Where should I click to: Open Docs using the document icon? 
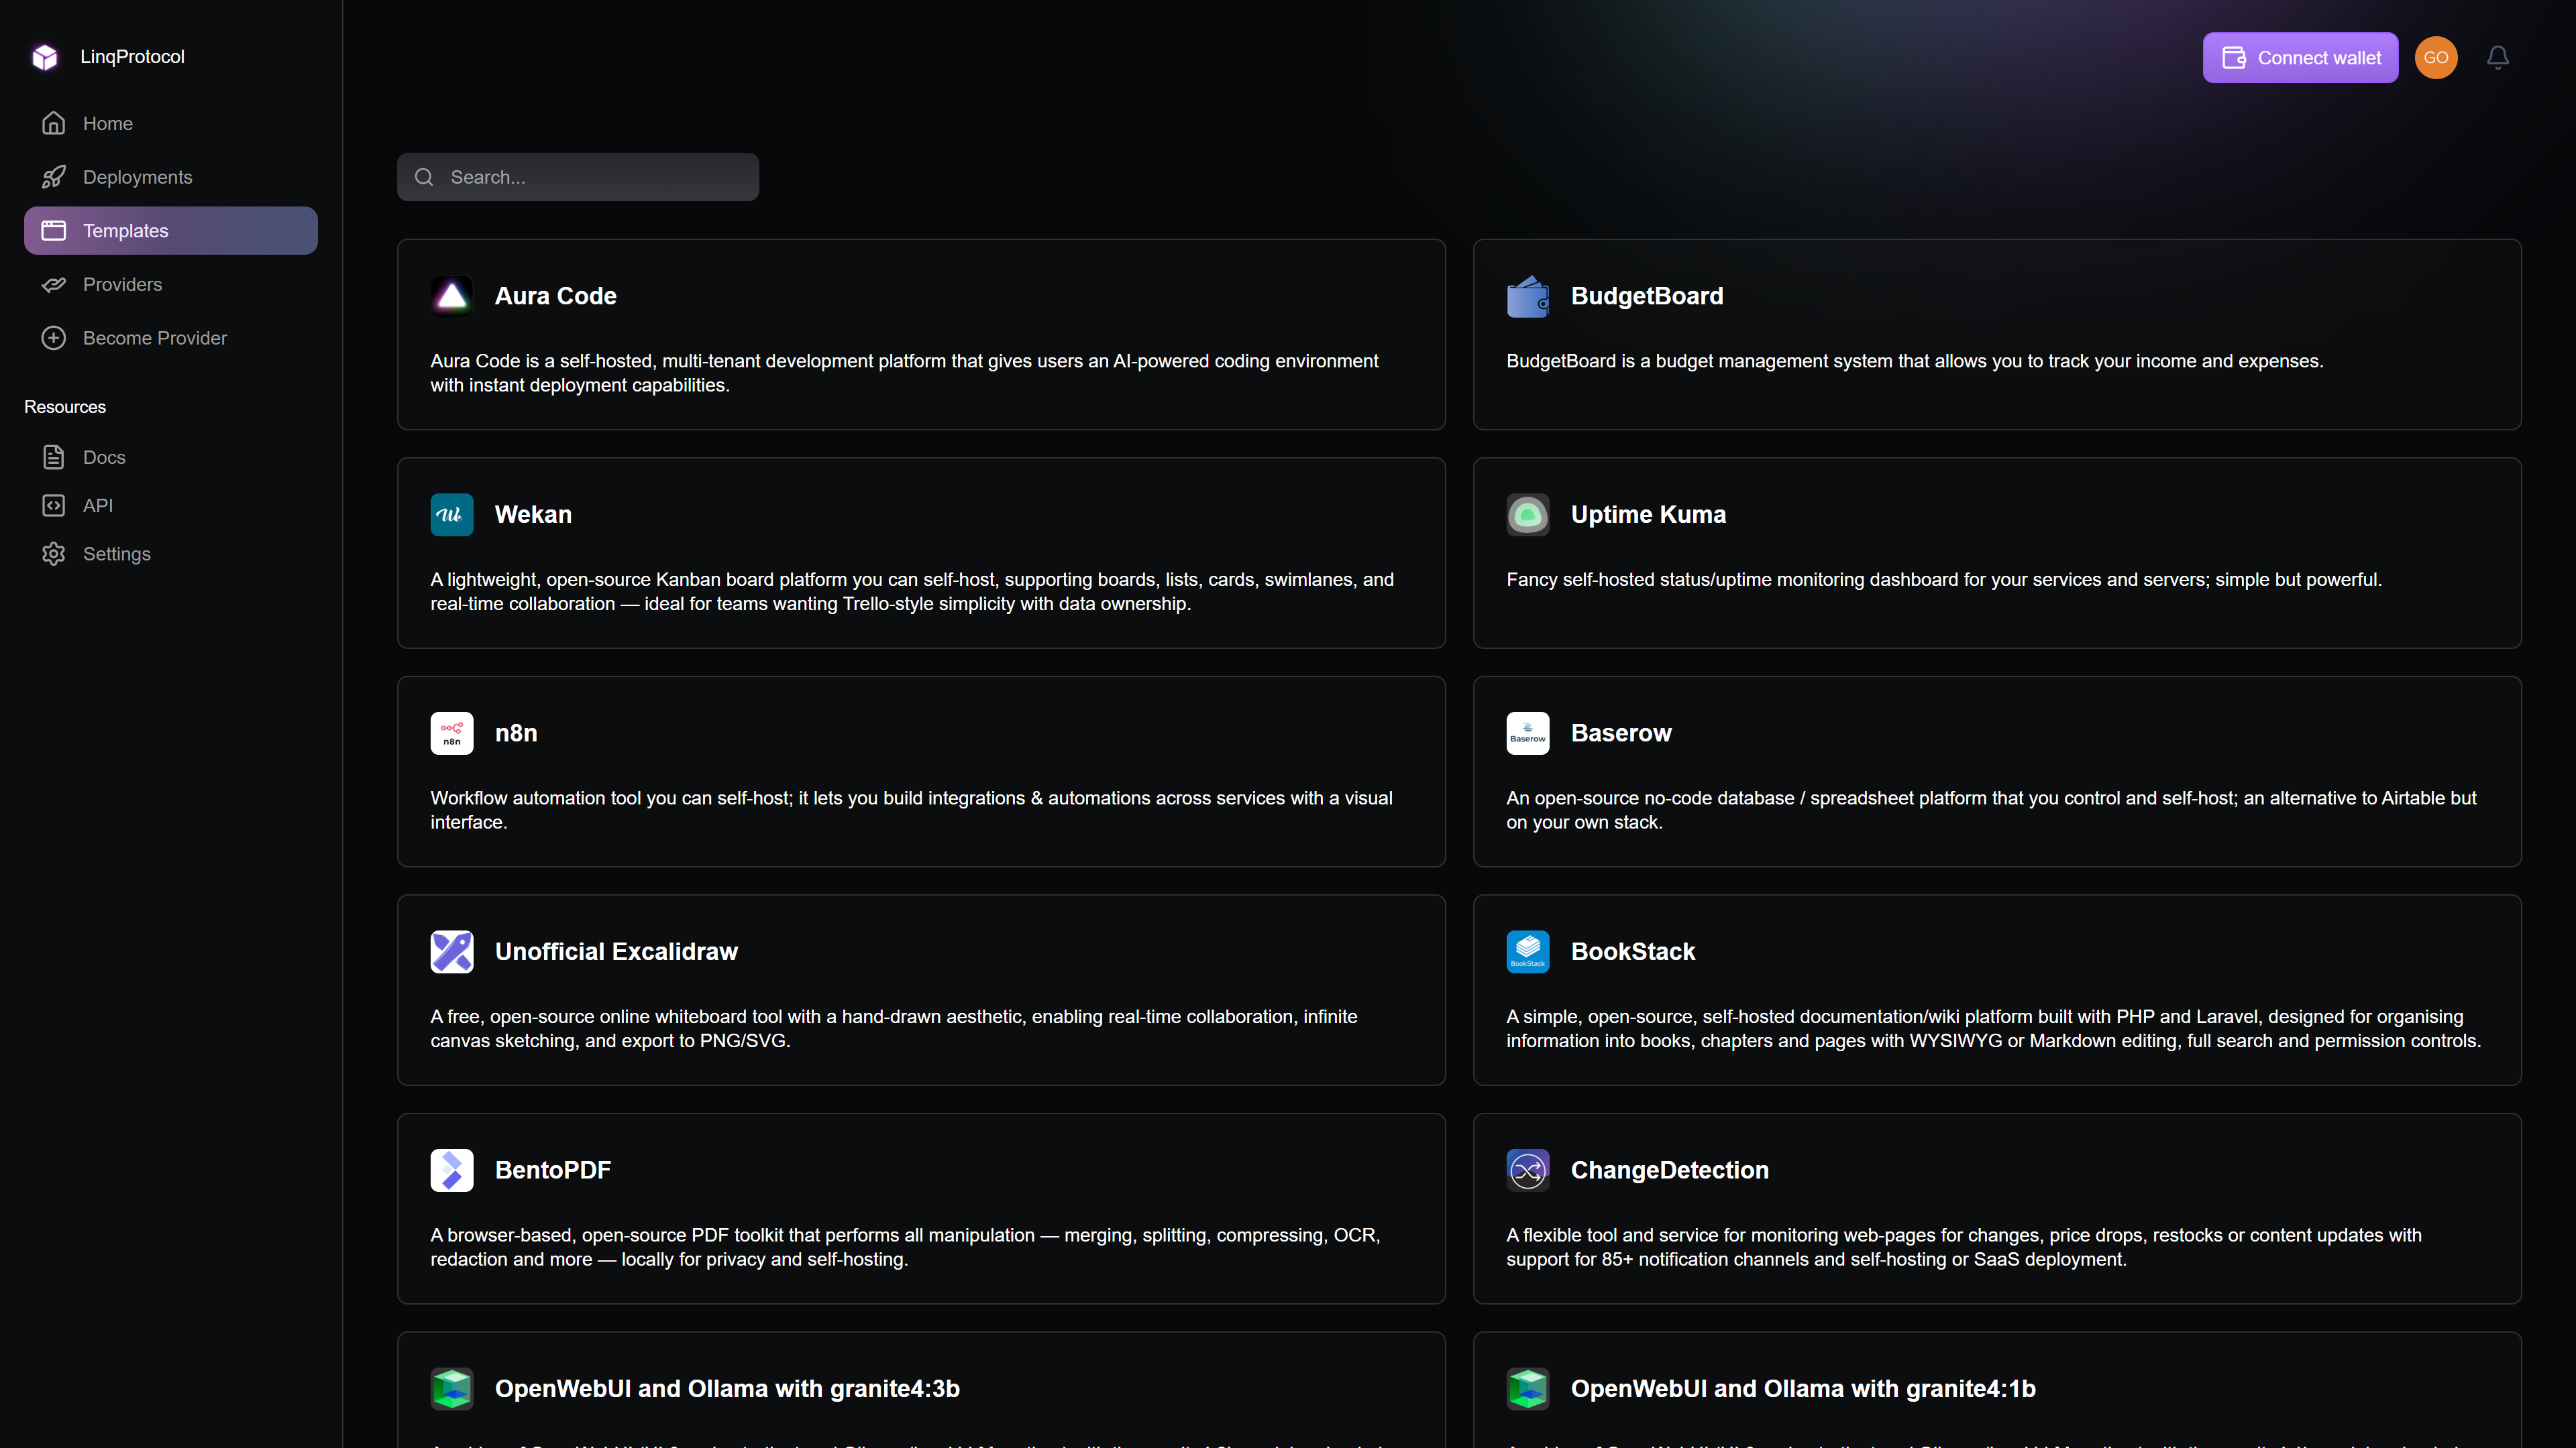54,457
